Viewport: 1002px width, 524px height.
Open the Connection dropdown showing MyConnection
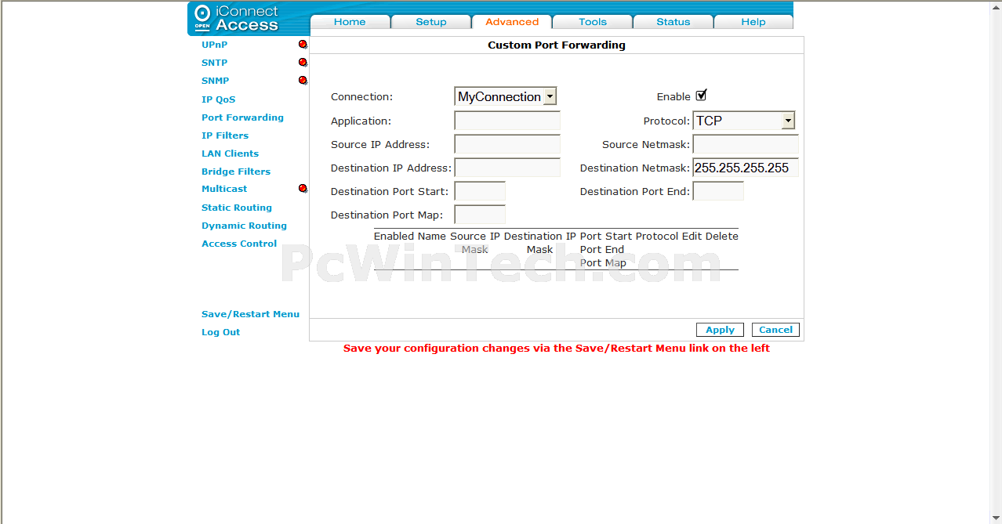(x=506, y=96)
